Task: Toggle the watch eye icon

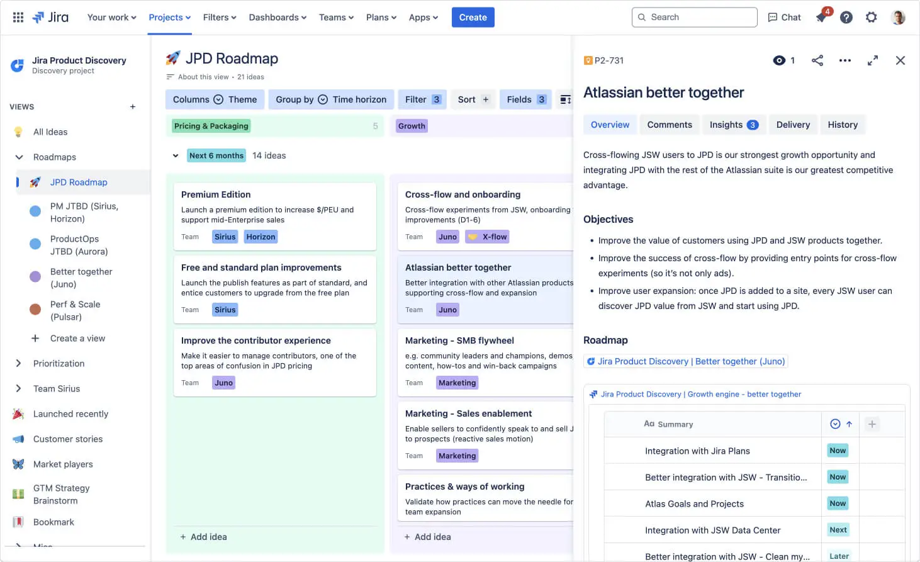Action: [779, 60]
